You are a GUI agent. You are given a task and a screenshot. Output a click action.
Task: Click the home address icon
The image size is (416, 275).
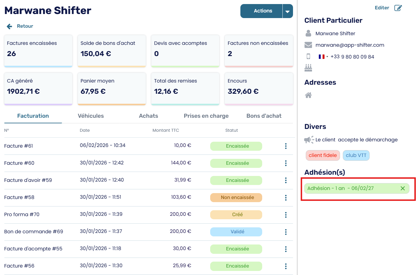point(308,95)
